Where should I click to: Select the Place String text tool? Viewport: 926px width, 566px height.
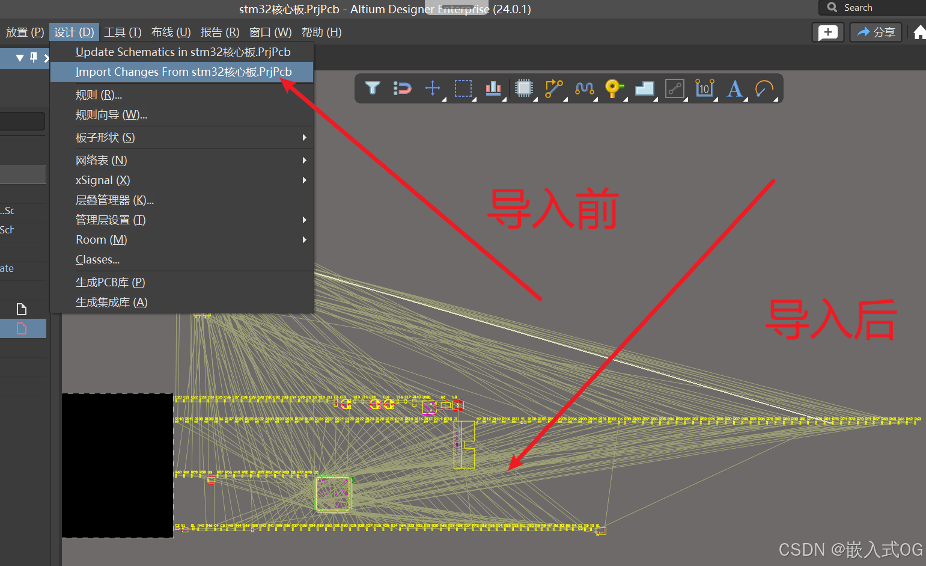pos(734,88)
